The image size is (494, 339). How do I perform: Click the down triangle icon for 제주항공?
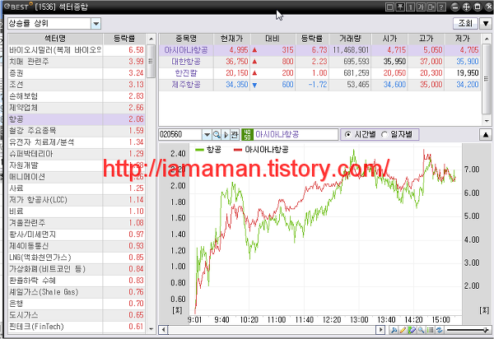click(254, 85)
